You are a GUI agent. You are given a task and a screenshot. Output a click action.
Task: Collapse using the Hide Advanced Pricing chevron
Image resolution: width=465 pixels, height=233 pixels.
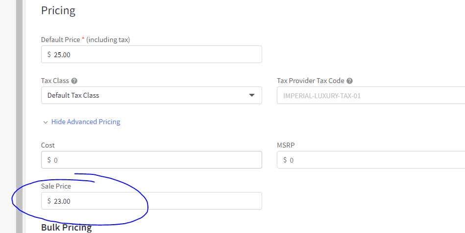pyautogui.click(x=46, y=122)
